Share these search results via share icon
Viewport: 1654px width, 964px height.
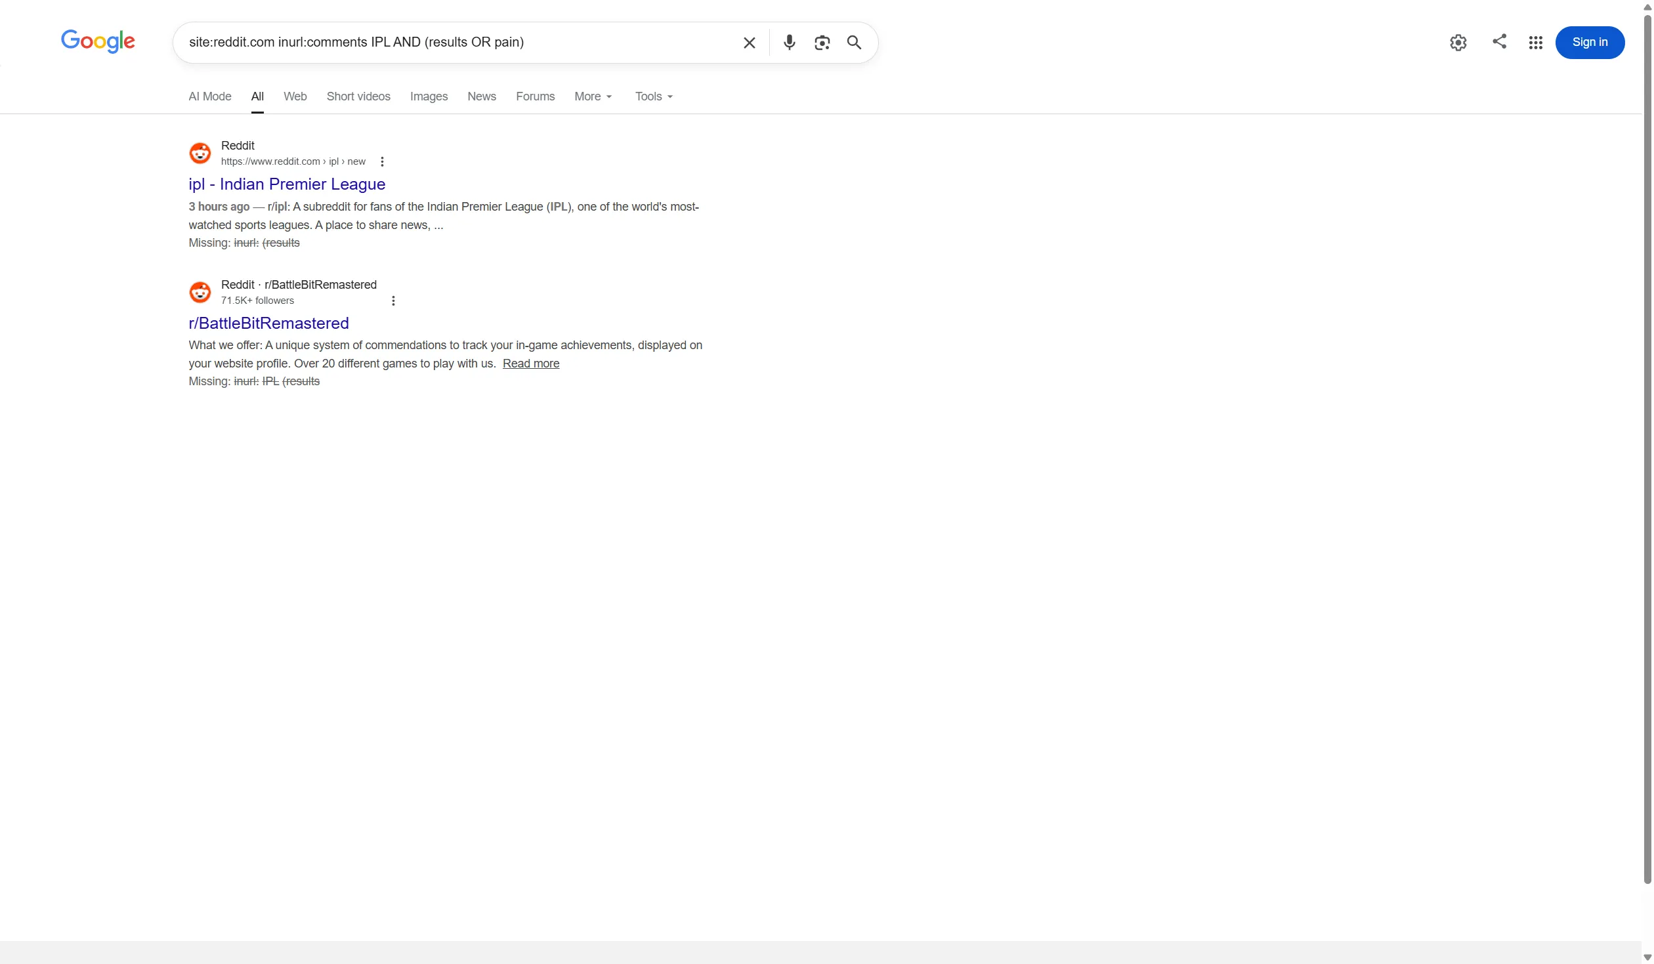click(x=1500, y=41)
